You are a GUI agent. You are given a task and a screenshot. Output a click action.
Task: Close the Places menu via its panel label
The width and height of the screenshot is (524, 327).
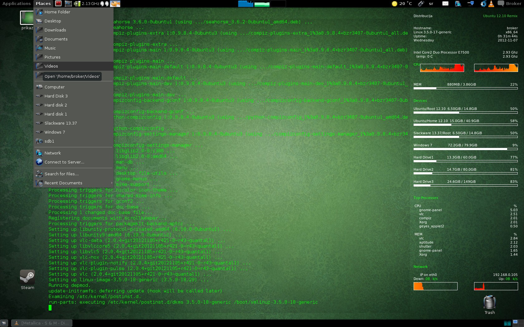pyautogui.click(x=43, y=3)
